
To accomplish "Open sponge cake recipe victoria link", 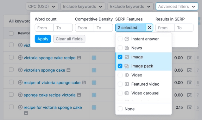I will pyautogui.click(x=50, y=95).
